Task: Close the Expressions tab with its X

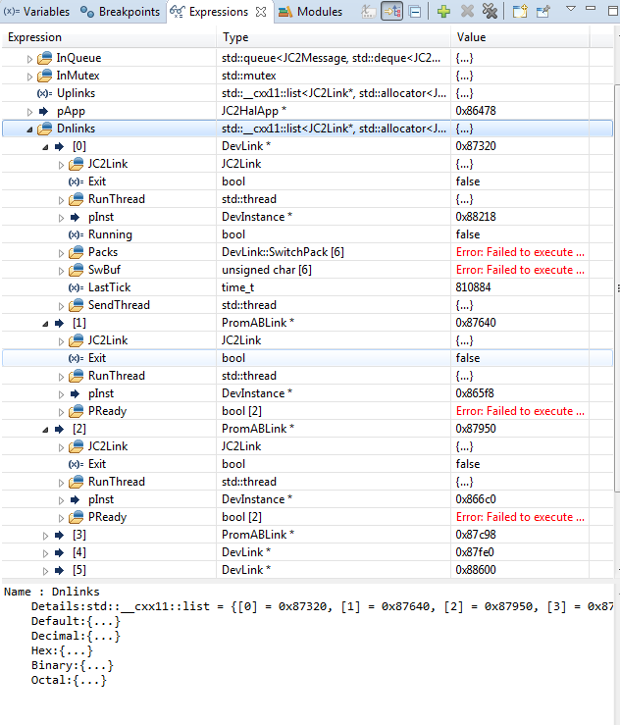Action: (261, 12)
